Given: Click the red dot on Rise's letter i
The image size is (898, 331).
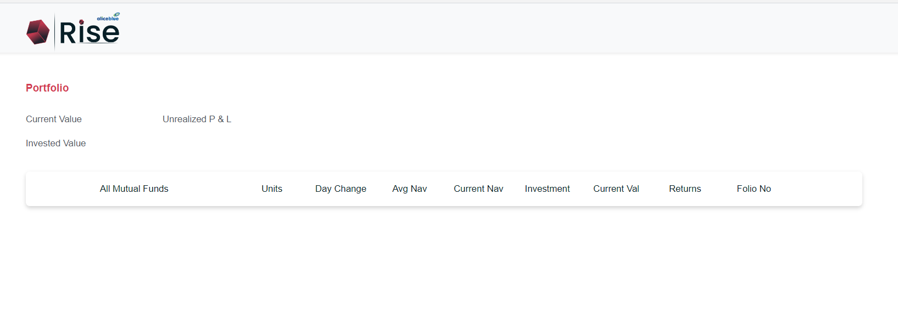Looking at the screenshot, I should click(81, 23).
